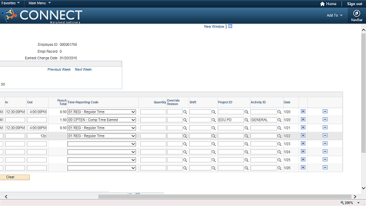Click the vertical scrollbar down arrow
The height and width of the screenshot is (206, 366).
[x=364, y=188]
